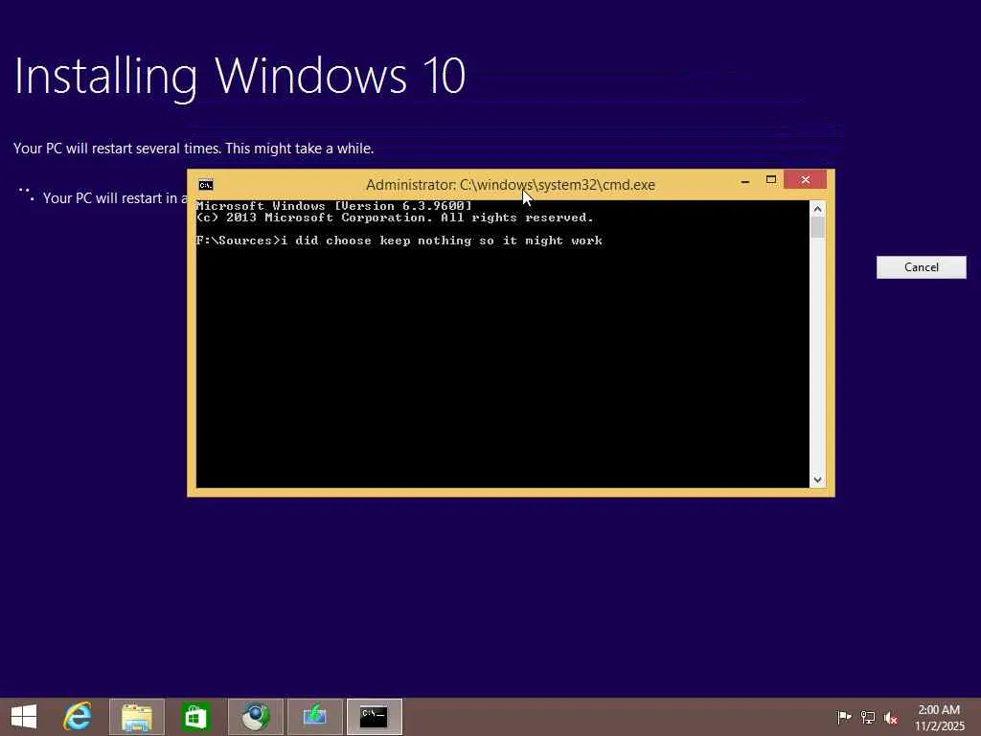Cancel the Windows 10 installation
This screenshot has width=981, height=736.
click(921, 267)
